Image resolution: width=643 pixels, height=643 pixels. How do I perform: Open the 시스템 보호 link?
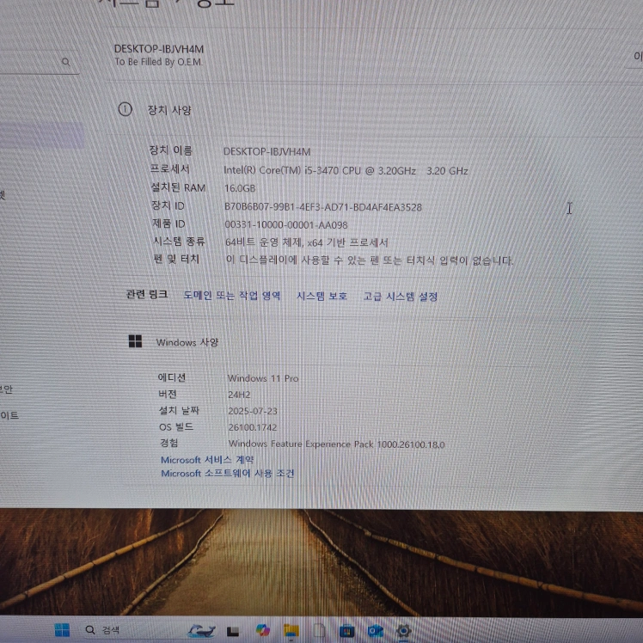[x=321, y=296]
